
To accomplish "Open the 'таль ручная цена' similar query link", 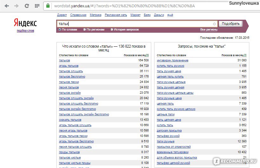I will pos(169,71).
